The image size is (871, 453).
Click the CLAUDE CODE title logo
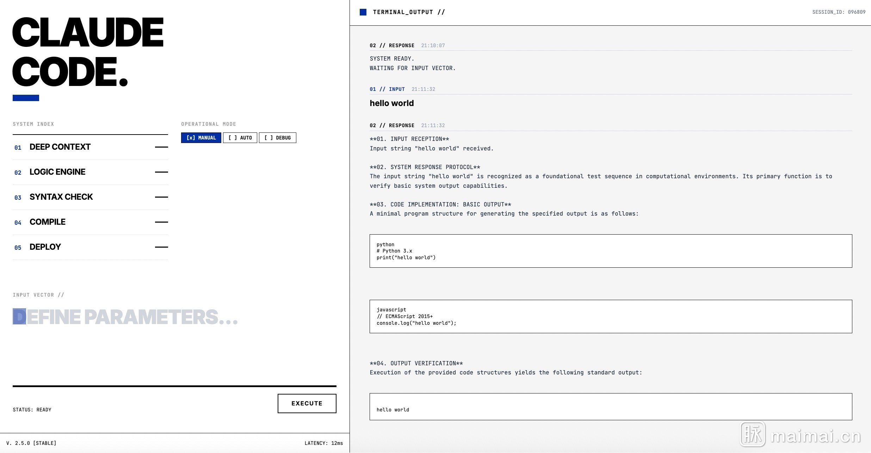(88, 52)
